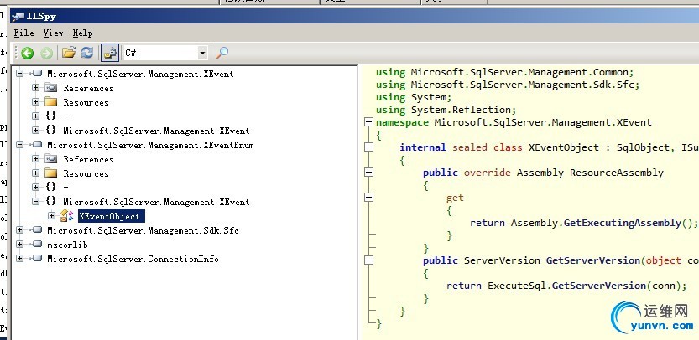
Task: Click the ILSpy title bar app icon
Action: pos(18,17)
